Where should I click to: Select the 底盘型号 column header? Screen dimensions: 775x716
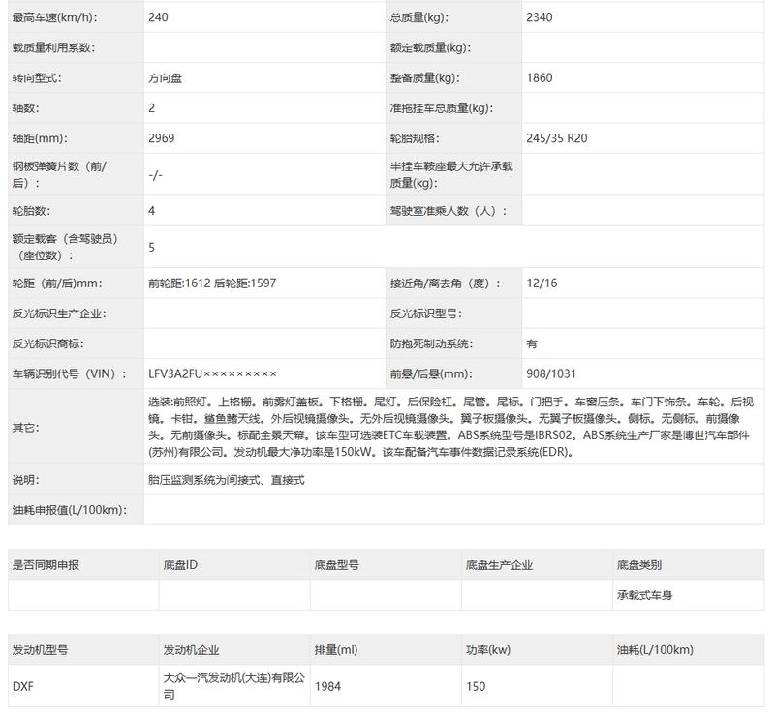(336, 565)
